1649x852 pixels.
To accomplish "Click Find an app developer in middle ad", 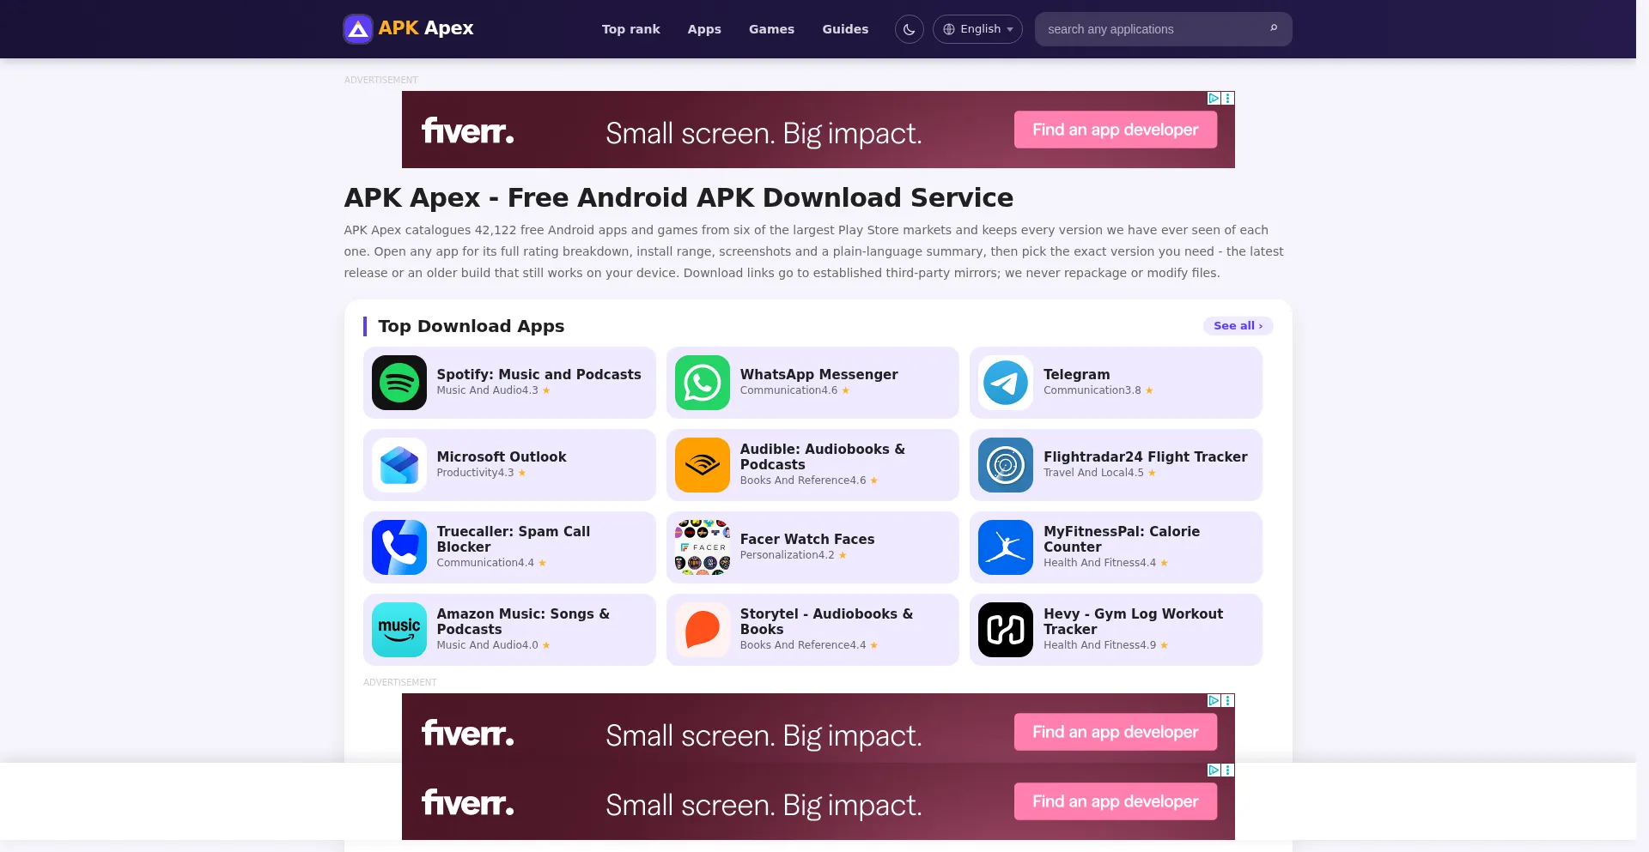I will pyautogui.click(x=1115, y=732).
